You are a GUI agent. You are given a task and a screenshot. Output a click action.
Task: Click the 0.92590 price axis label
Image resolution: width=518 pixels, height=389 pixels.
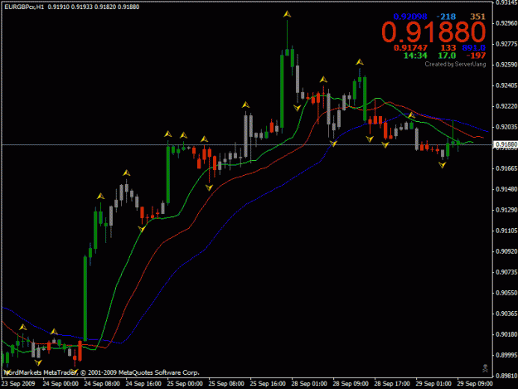pyautogui.click(x=506, y=65)
